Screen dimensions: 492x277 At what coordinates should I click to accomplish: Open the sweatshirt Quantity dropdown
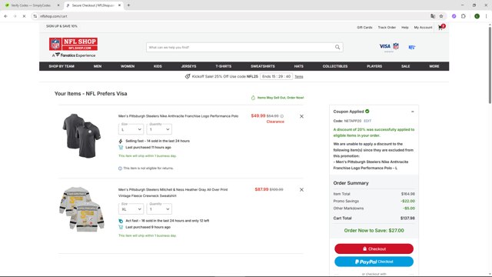[159, 209]
